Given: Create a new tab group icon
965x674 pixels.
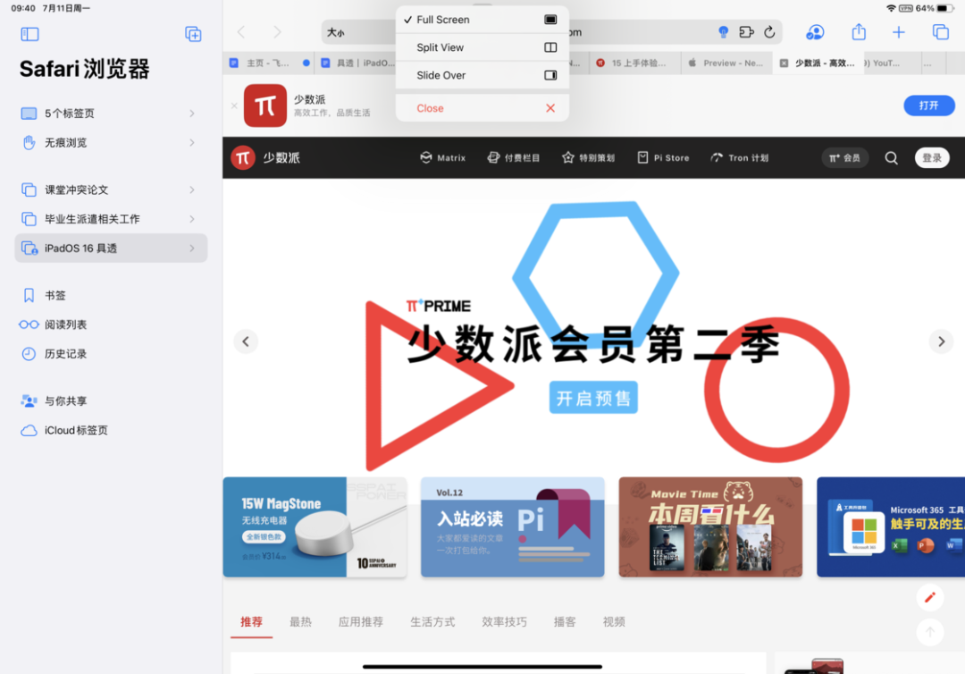Looking at the screenshot, I should click(x=193, y=34).
